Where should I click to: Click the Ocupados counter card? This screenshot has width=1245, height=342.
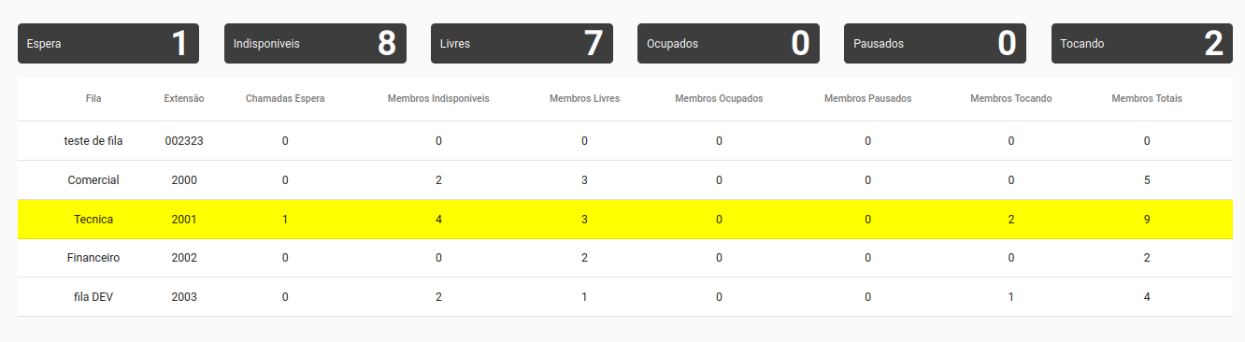click(728, 43)
